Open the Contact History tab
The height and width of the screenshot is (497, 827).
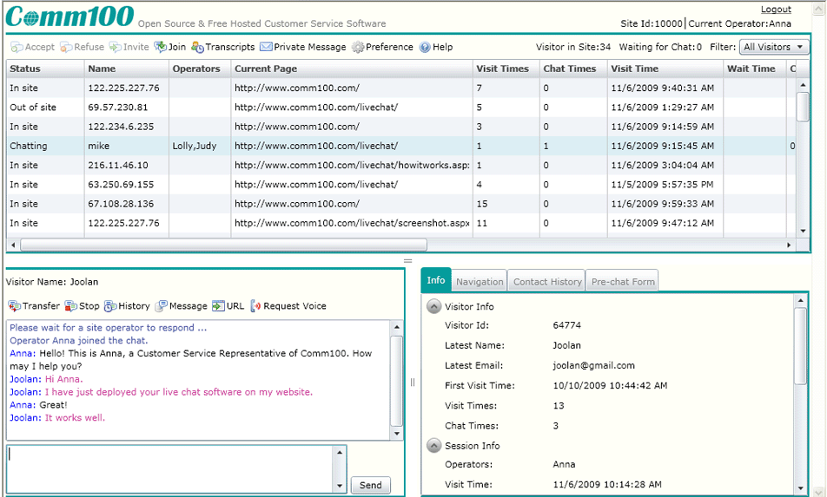547,281
